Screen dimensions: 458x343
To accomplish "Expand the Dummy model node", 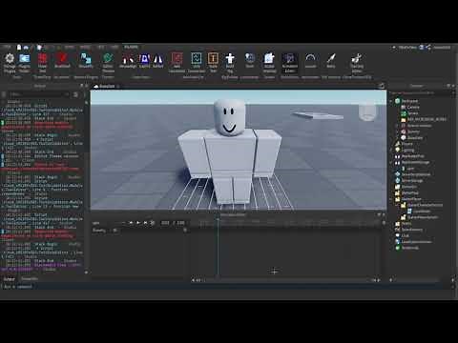I will 397,131.
